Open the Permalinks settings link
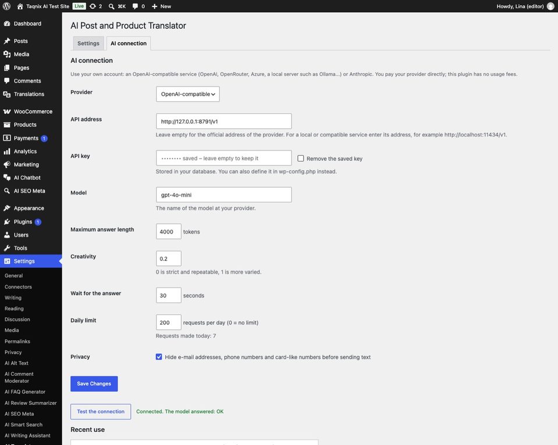This screenshot has height=445, width=558. (17, 341)
